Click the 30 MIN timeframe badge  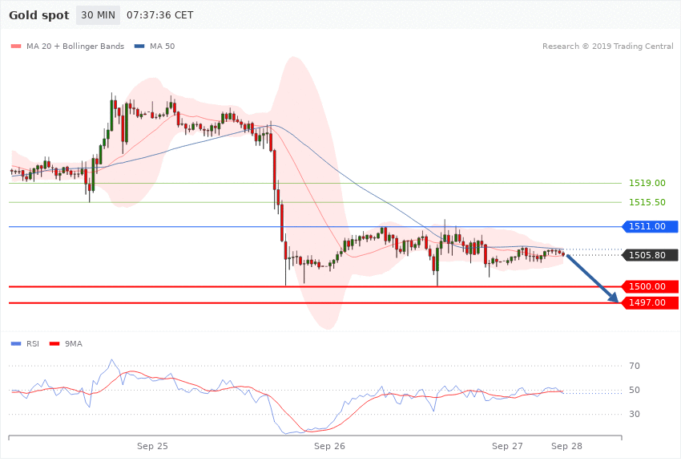[98, 15]
